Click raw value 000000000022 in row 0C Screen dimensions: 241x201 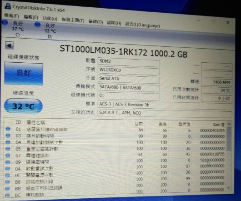(x=212, y=171)
